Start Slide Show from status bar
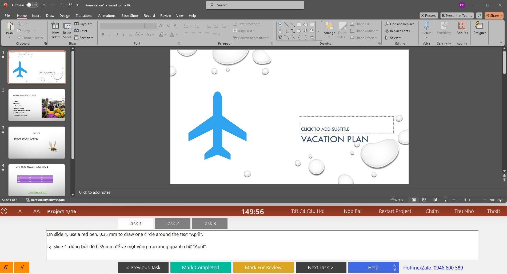The image size is (507, 274). point(445,200)
